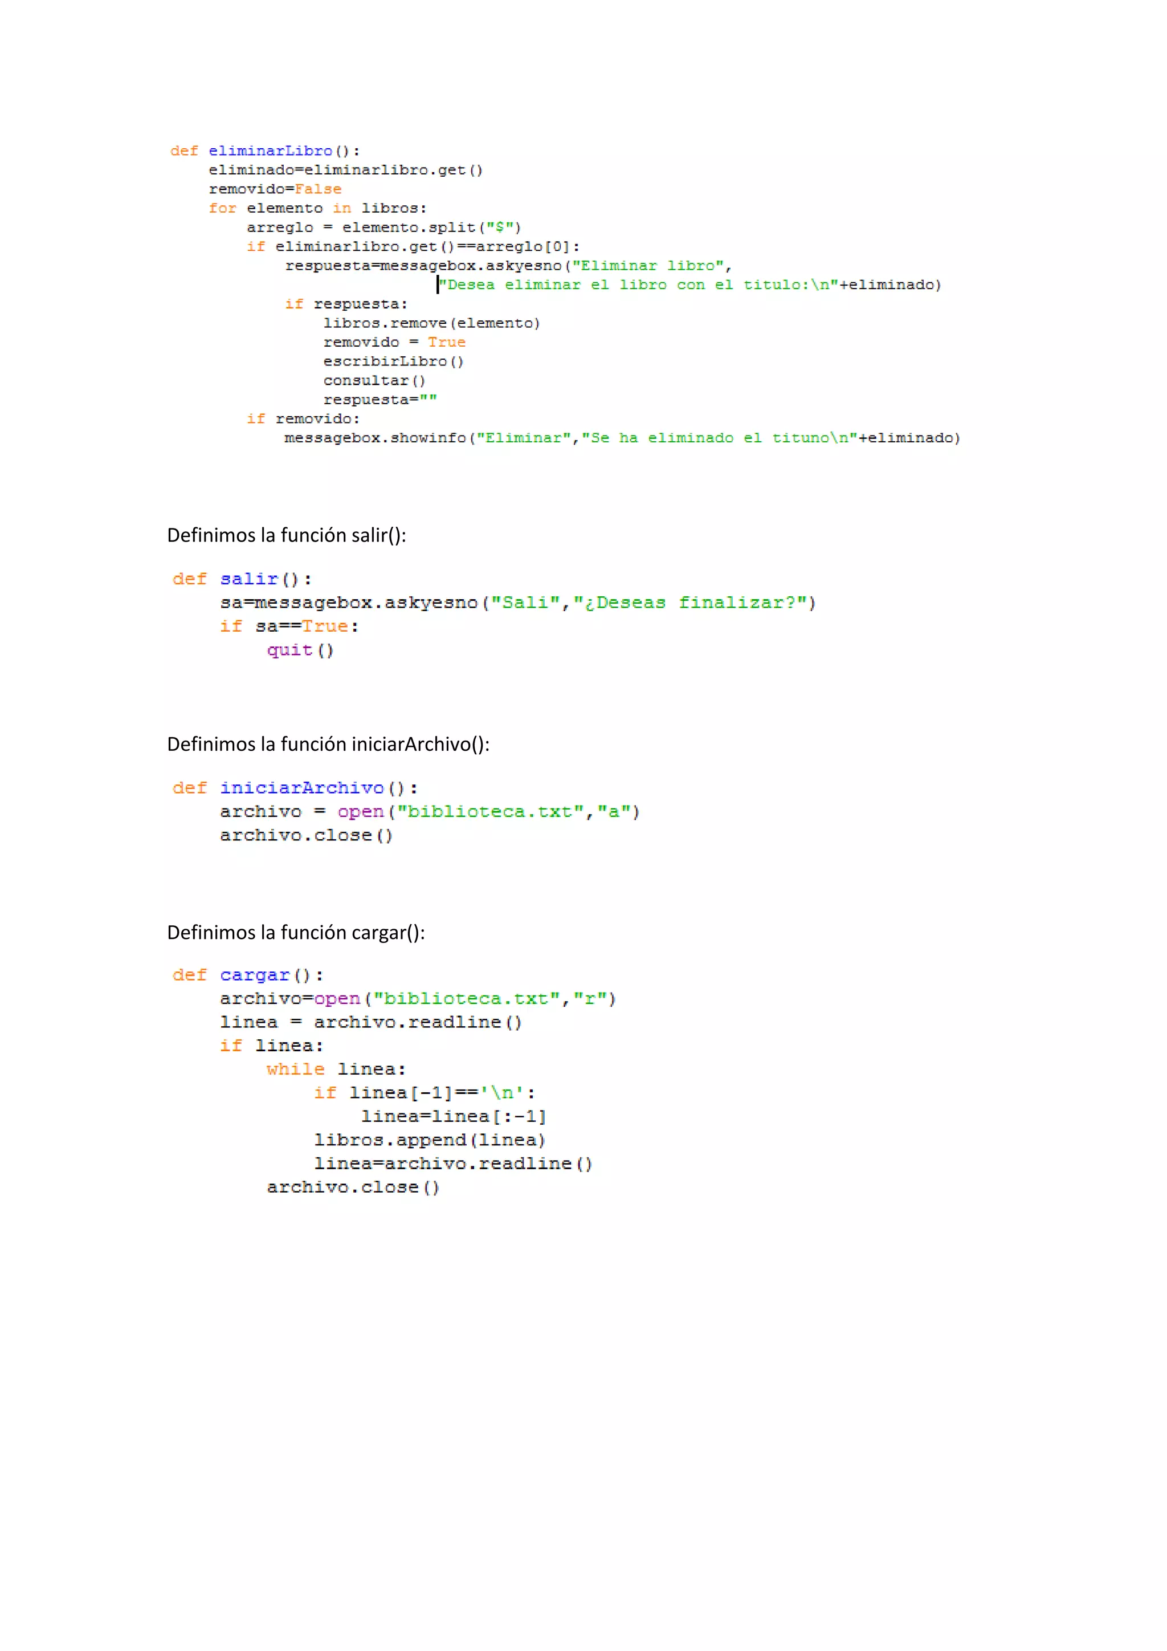Click the 'def iniciarArchivo():' code line
The image size is (1167, 1651).
pos(295,788)
